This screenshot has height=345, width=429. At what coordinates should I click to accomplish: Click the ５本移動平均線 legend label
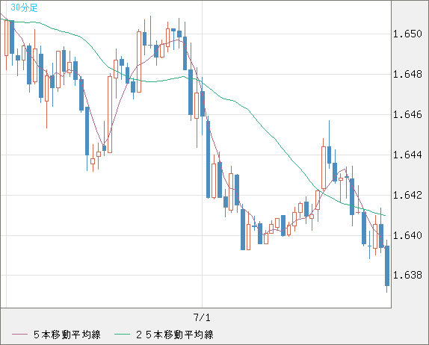point(67,335)
